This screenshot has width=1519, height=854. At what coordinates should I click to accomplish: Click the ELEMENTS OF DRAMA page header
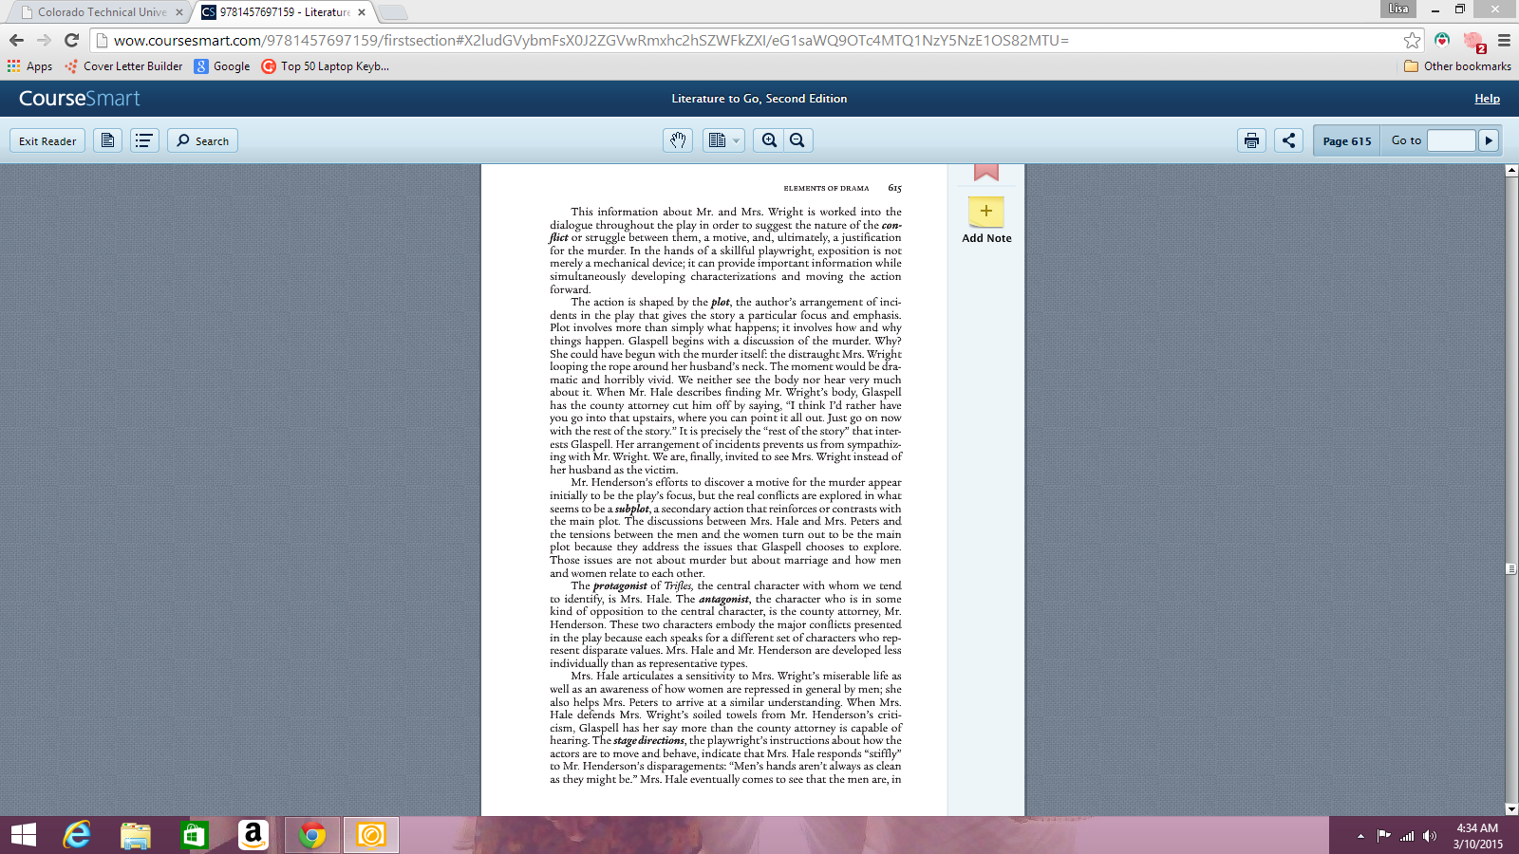click(x=826, y=188)
